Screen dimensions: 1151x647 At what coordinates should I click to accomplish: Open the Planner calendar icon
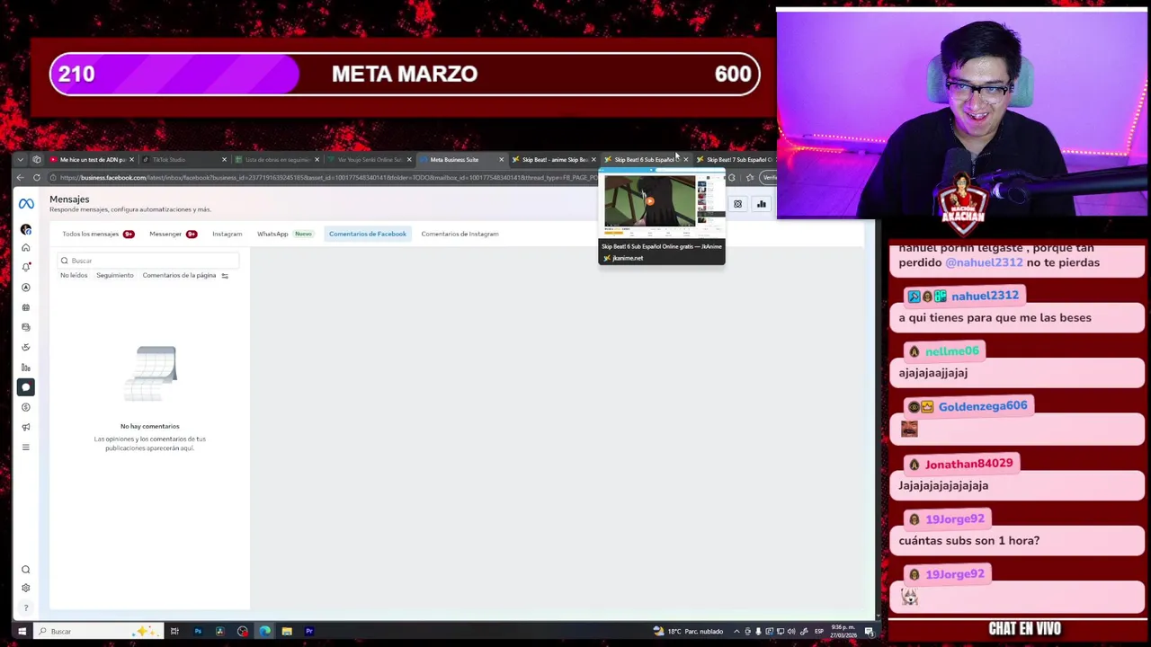[26, 307]
